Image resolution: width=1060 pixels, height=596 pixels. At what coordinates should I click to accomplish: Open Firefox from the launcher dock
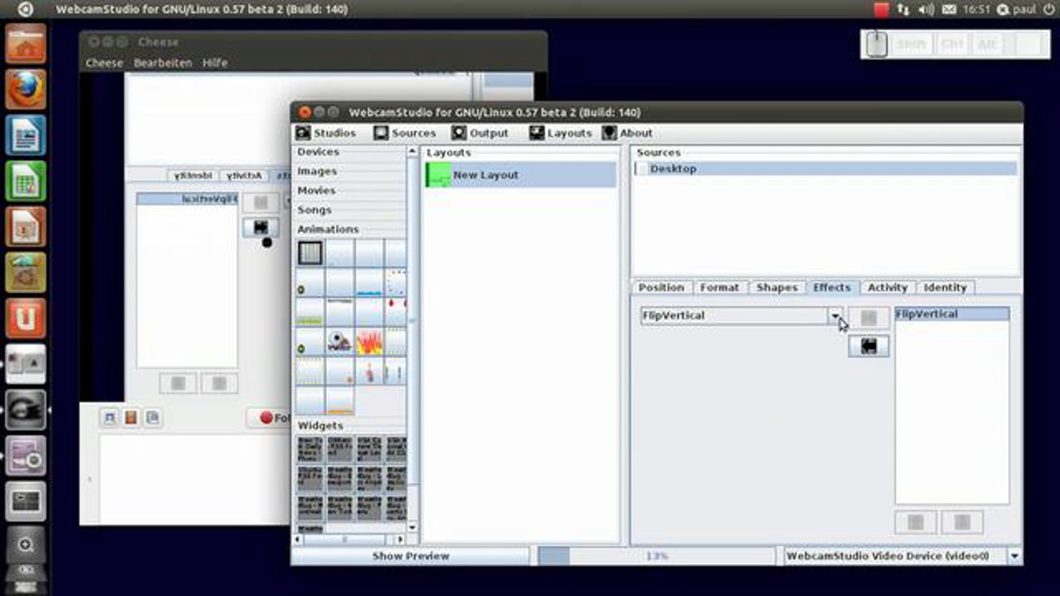26,90
